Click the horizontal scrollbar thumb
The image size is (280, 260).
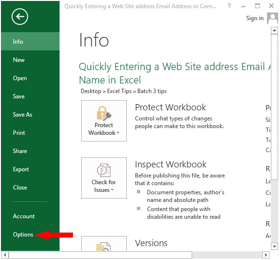[x=100, y=255]
